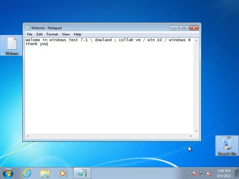Click the muted volume tray icon
The image size is (239, 179).
pyautogui.click(x=209, y=173)
